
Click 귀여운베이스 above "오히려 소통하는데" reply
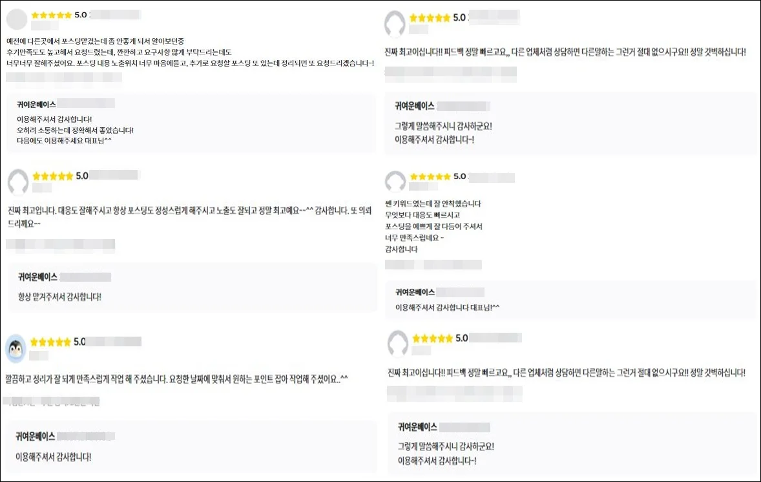tap(36, 105)
